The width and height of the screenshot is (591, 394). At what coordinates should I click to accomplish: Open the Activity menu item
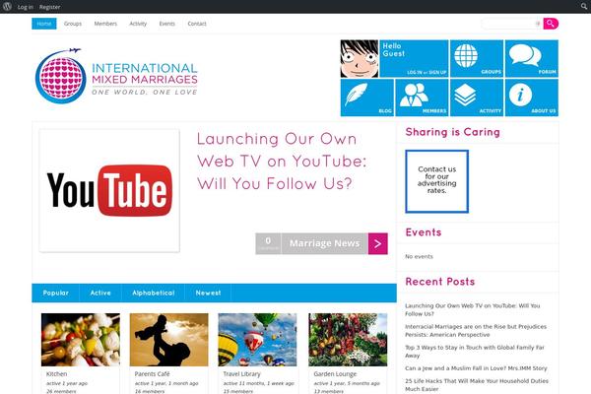pyautogui.click(x=138, y=24)
